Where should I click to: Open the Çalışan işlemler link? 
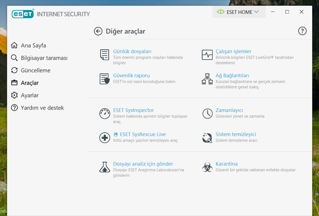[x=234, y=51]
